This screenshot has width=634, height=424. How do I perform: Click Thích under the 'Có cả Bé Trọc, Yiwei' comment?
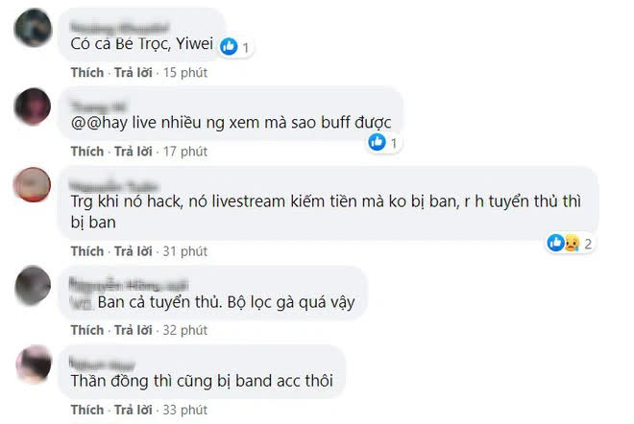tap(87, 73)
